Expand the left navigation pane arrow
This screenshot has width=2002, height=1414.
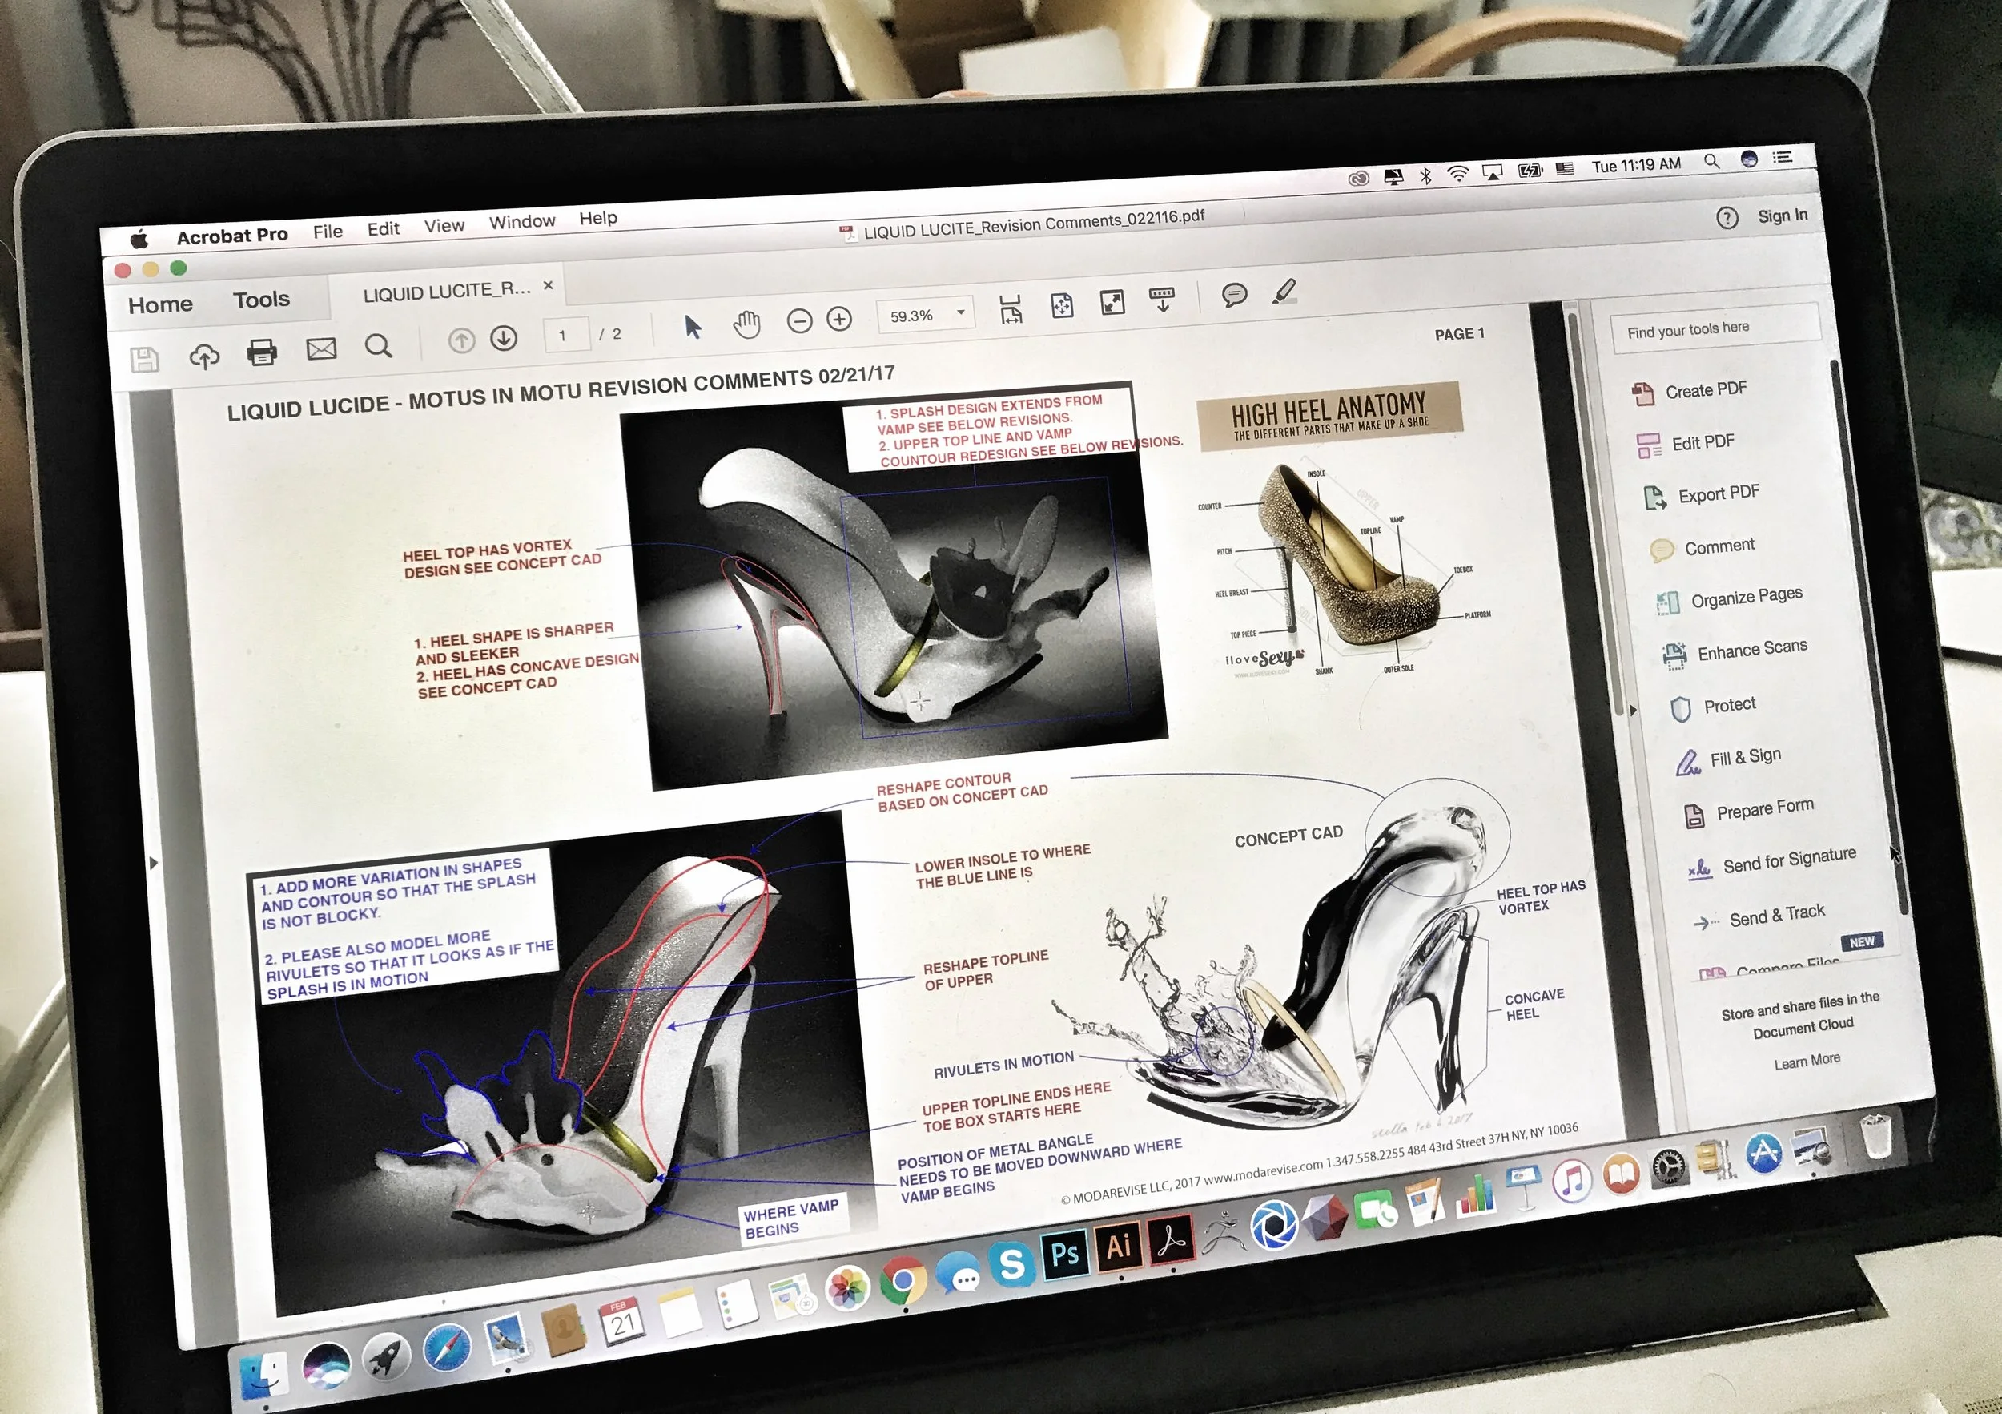coord(154,863)
